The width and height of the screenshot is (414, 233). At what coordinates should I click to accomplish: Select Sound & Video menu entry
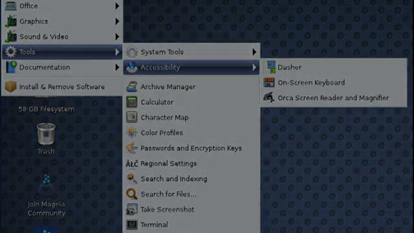tap(62, 36)
